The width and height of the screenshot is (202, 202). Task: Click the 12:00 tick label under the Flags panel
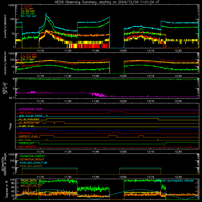(x=123, y=152)
